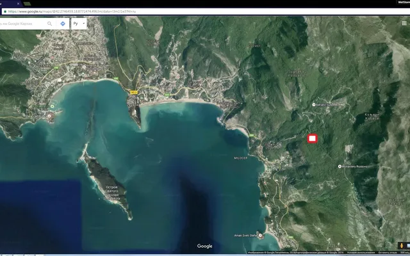Click the Google Maps search input field
This screenshot has width=410, height=256.
(x=23, y=24)
